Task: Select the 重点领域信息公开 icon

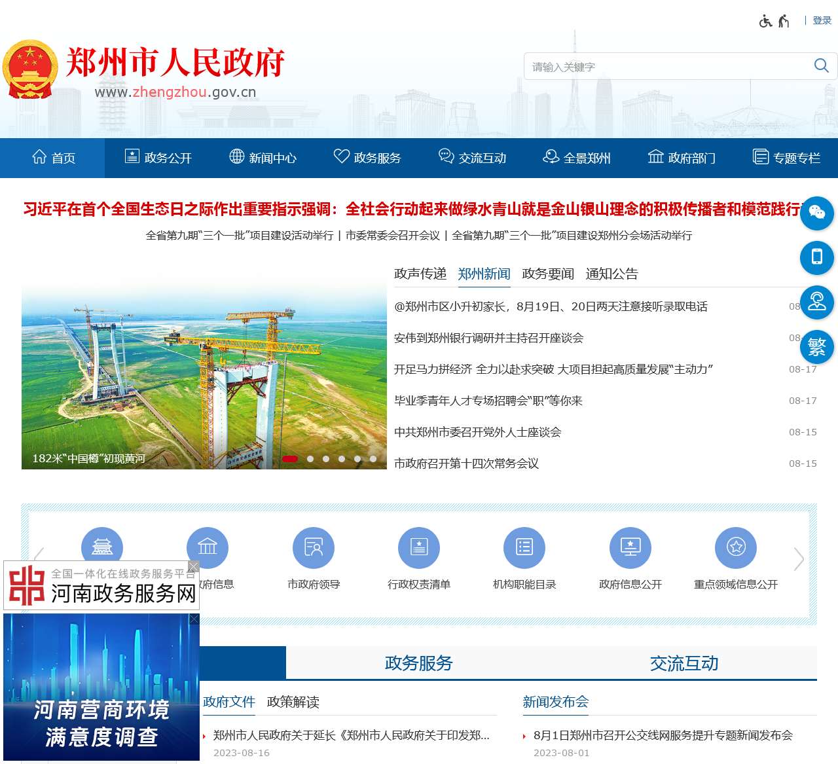Action: (x=736, y=547)
